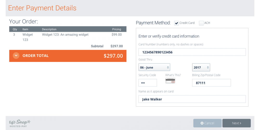Focus the Security Code field

148,83
